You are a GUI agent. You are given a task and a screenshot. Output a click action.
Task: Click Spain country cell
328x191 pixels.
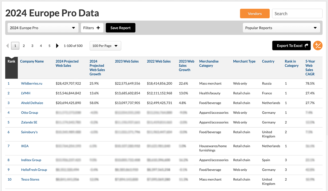(266, 160)
